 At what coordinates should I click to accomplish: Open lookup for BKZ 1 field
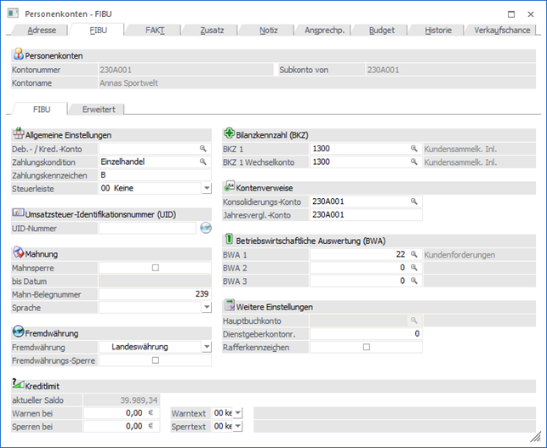[413, 149]
